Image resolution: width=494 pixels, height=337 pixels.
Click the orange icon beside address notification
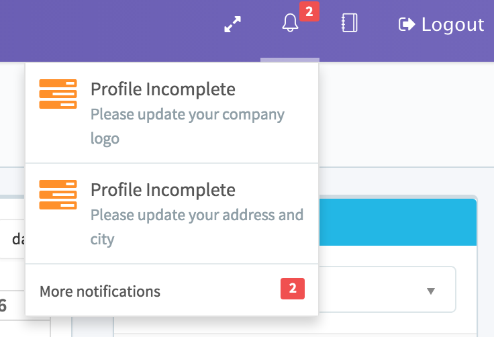coord(58,195)
